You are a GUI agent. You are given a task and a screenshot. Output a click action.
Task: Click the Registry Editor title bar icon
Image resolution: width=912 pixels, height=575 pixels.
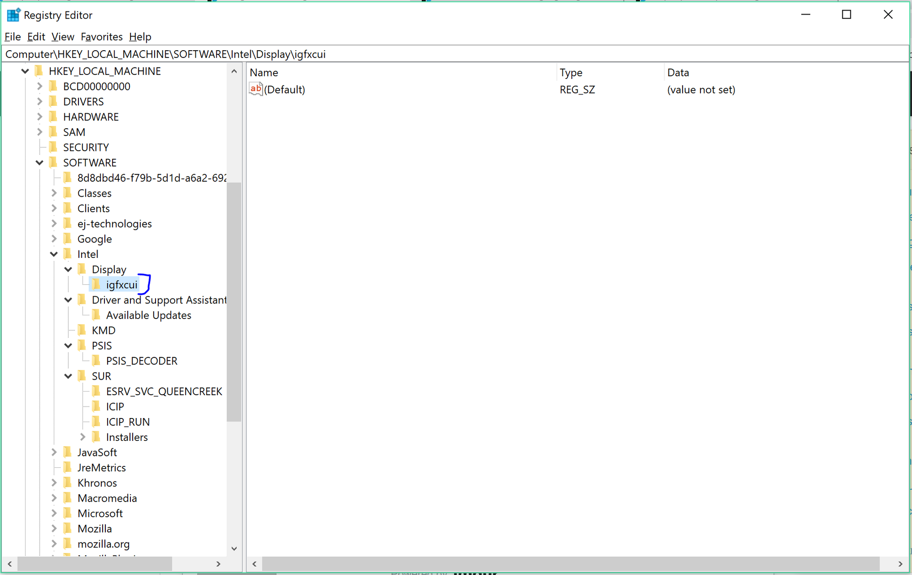[x=14, y=15]
